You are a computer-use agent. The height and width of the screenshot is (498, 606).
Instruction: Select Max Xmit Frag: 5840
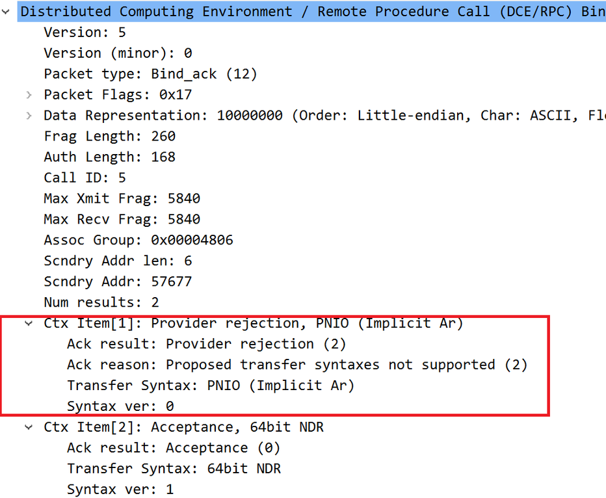point(122,199)
